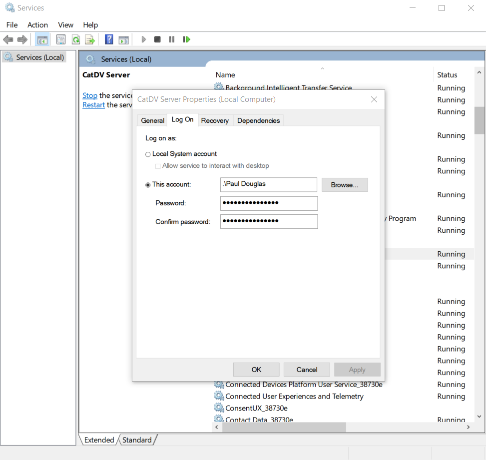This screenshot has height=460, width=486.
Task: Select the Local System account radio button
Action: [x=148, y=154]
